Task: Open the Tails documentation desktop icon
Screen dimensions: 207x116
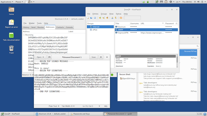Action: point(11,35)
